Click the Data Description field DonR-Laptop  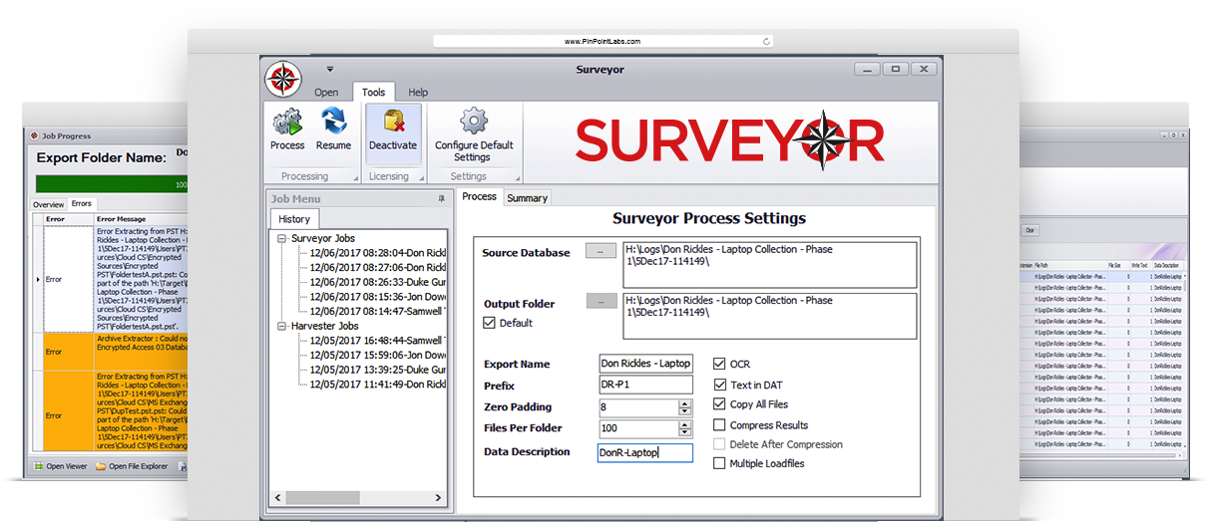click(645, 453)
